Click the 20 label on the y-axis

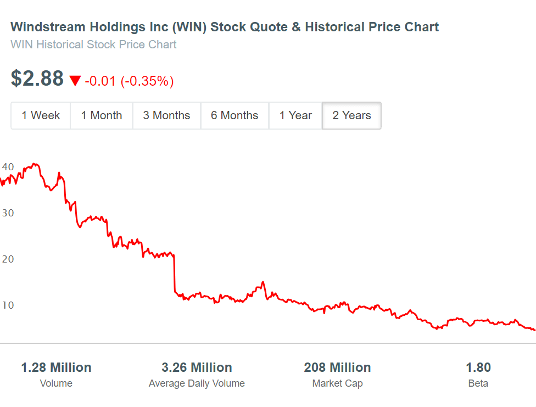coord(8,259)
